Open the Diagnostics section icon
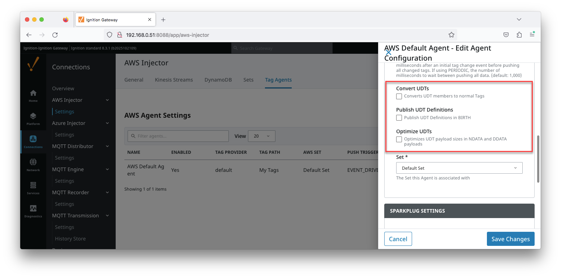The width and height of the screenshot is (561, 278). point(33,211)
